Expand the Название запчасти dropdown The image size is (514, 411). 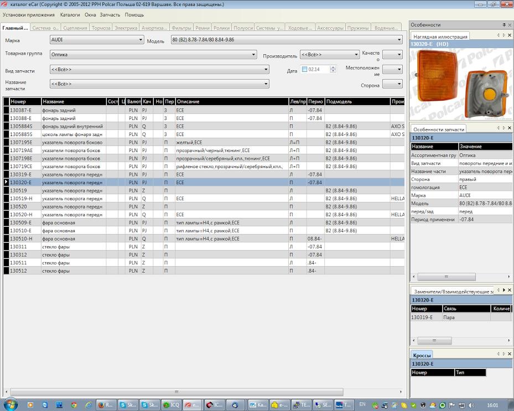point(159,84)
